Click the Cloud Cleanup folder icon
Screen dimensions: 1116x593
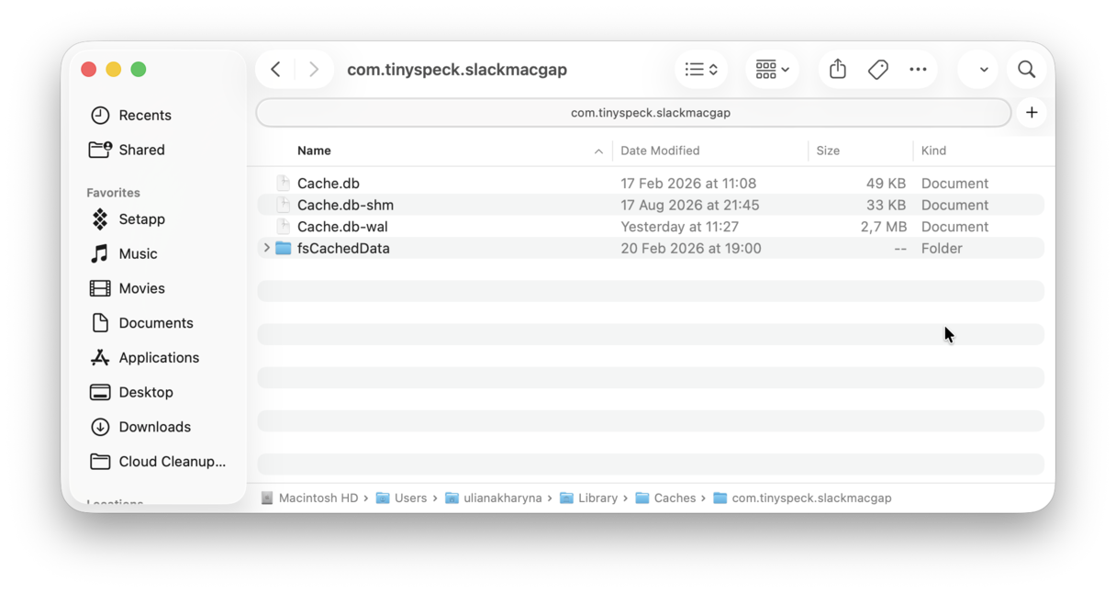(100, 462)
